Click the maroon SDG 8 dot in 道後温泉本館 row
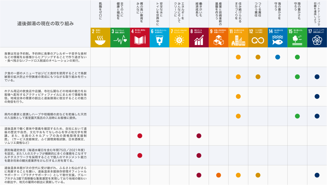The height and width of the screenshot is (185, 327). click(199, 175)
